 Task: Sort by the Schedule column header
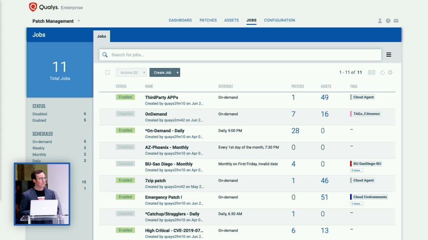[226, 86]
